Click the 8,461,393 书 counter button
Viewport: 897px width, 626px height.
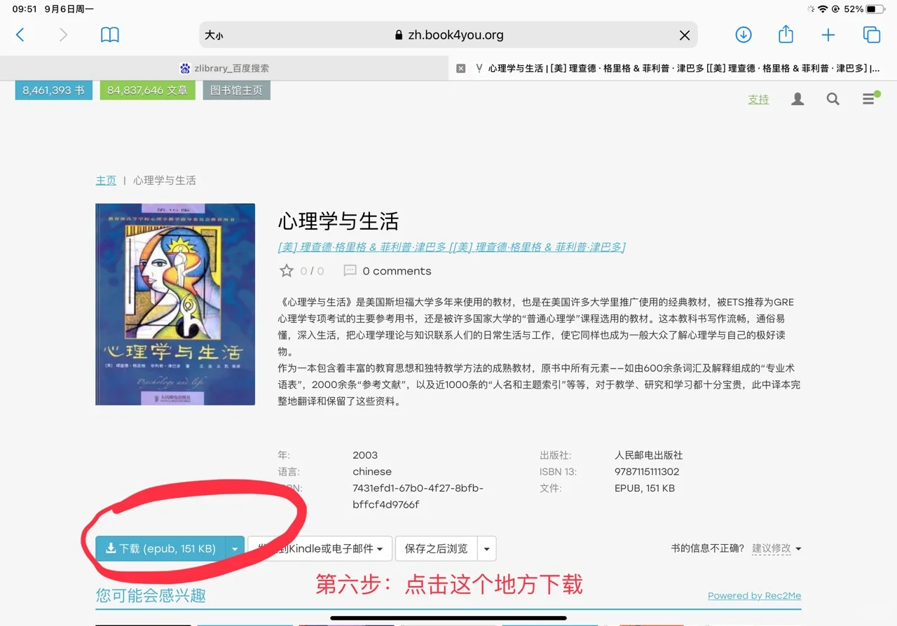point(54,90)
